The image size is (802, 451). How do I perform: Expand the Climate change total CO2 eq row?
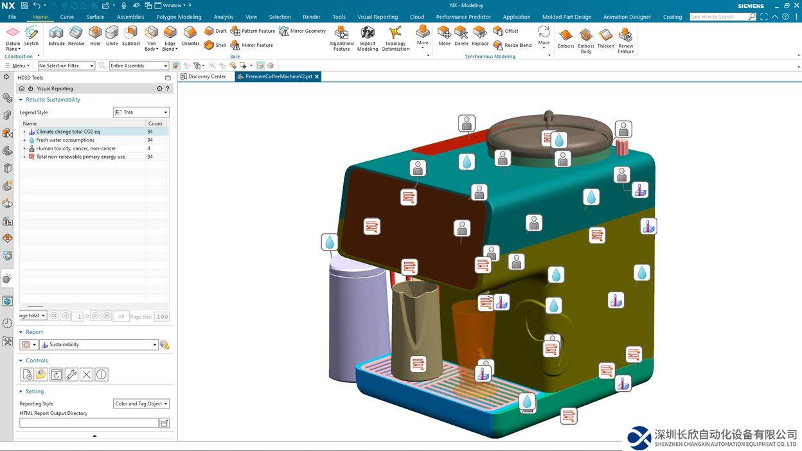[x=24, y=132]
